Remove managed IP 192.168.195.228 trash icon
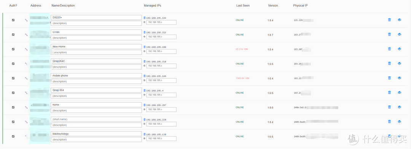Screen dimensions: 411x149 (x=145, y=119)
